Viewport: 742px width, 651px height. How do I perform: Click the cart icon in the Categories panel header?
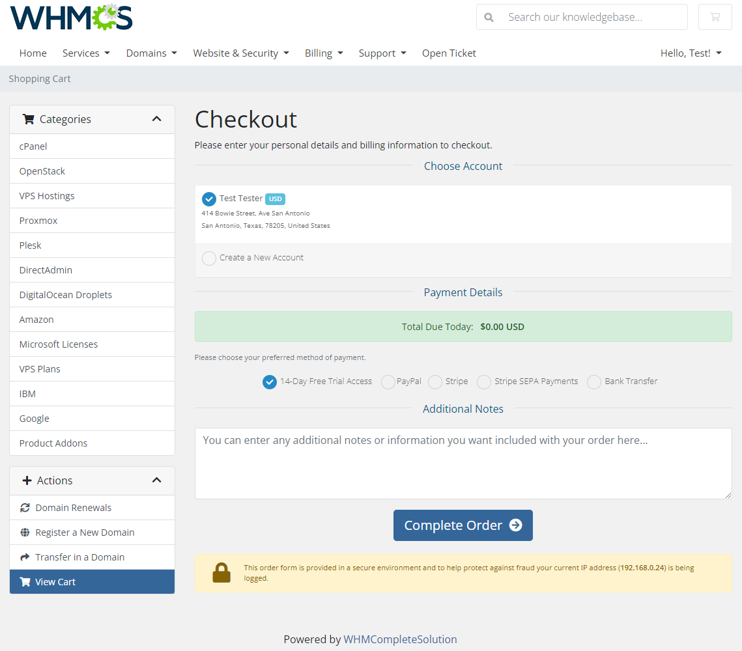27,119
